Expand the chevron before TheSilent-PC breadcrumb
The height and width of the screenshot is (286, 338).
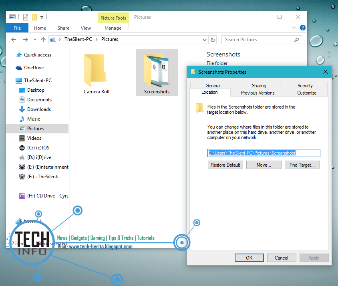[x=60, y=40]
